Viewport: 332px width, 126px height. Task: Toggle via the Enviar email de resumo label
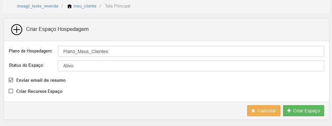[x=41, y=80]
